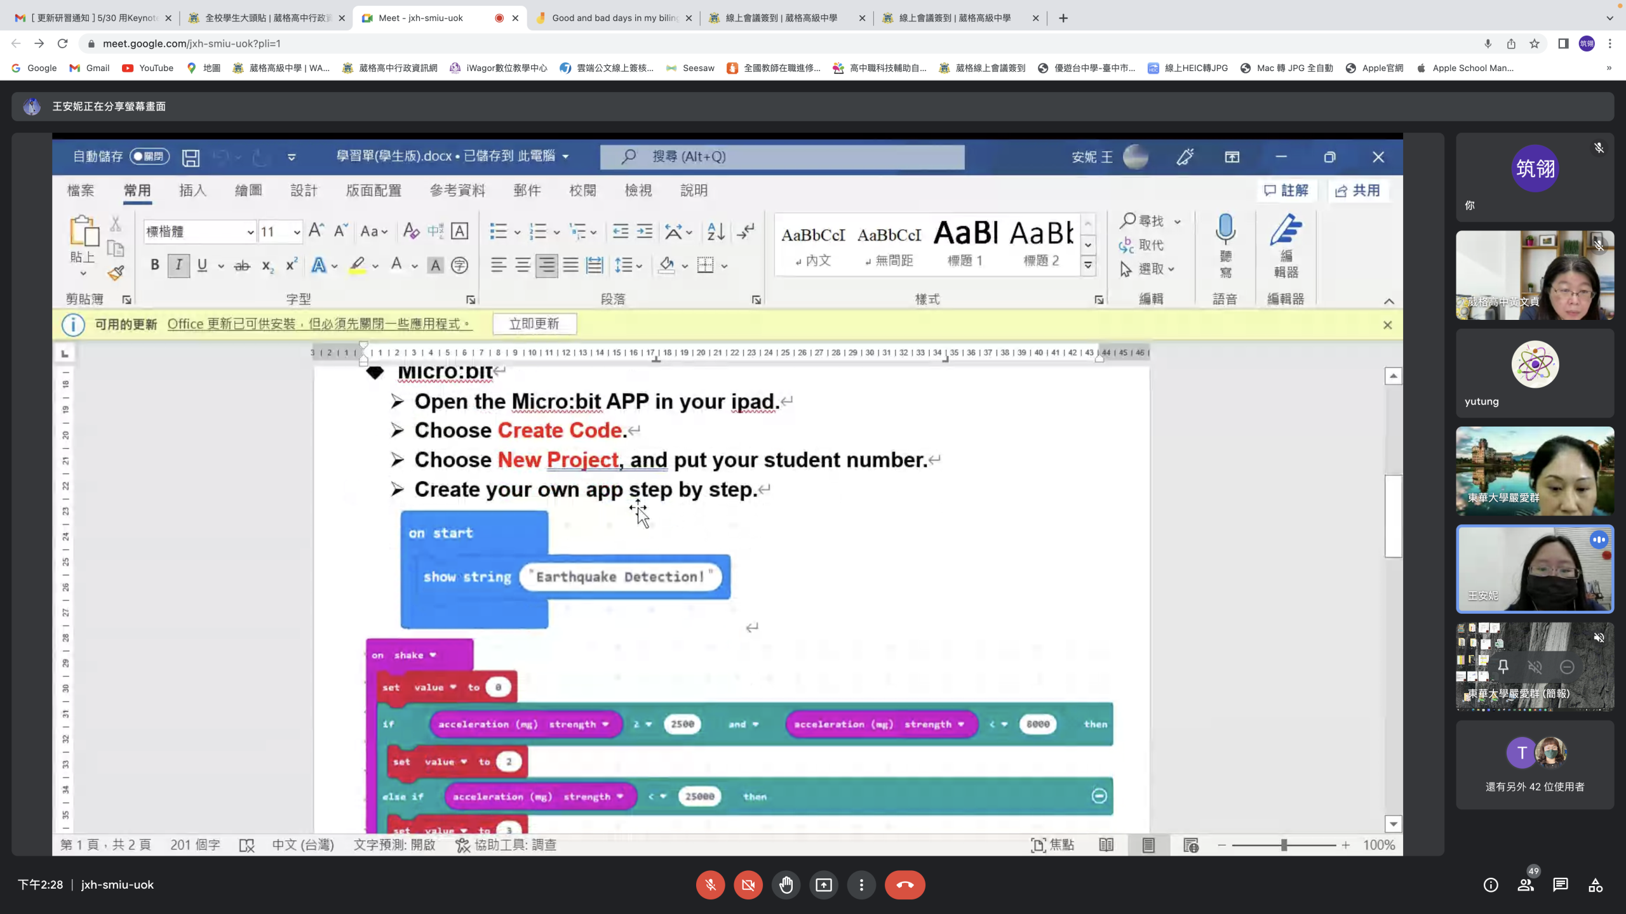The image size is (1626, 914).
Task: Toggle the camera off button
Action: pyautogui.click(x=748, y=885)
